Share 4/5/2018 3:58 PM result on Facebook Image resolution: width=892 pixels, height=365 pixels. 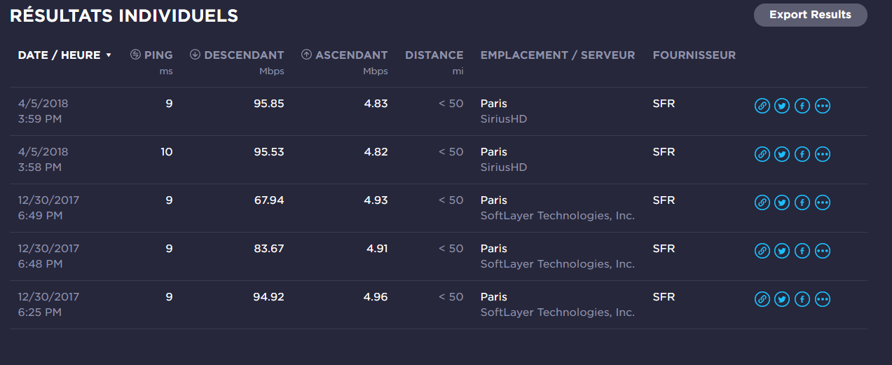click(802, 154)
